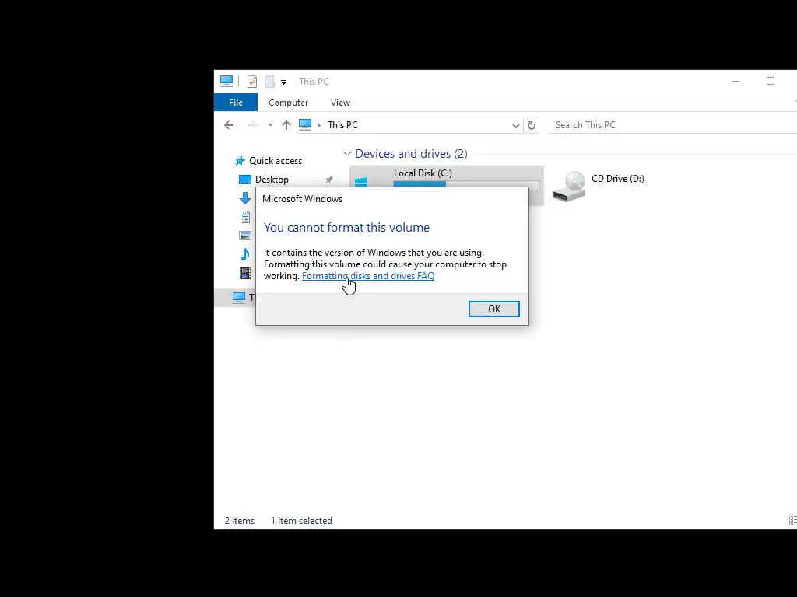Collapse the Devices and drives group
Image resolution: width=797 pixels, height=597 pixels.
pyautogui.click(x=347, y=153)
